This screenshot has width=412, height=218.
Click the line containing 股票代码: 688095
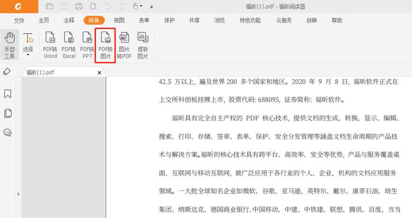252,100
